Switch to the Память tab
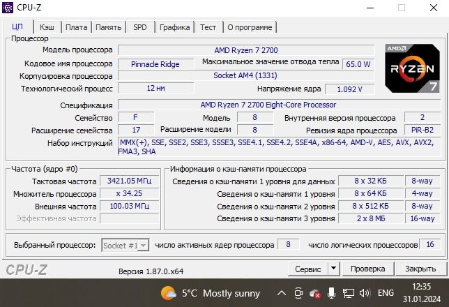Image resolution: width=449 pixels, height=307 pixels. tap(109, 27)
